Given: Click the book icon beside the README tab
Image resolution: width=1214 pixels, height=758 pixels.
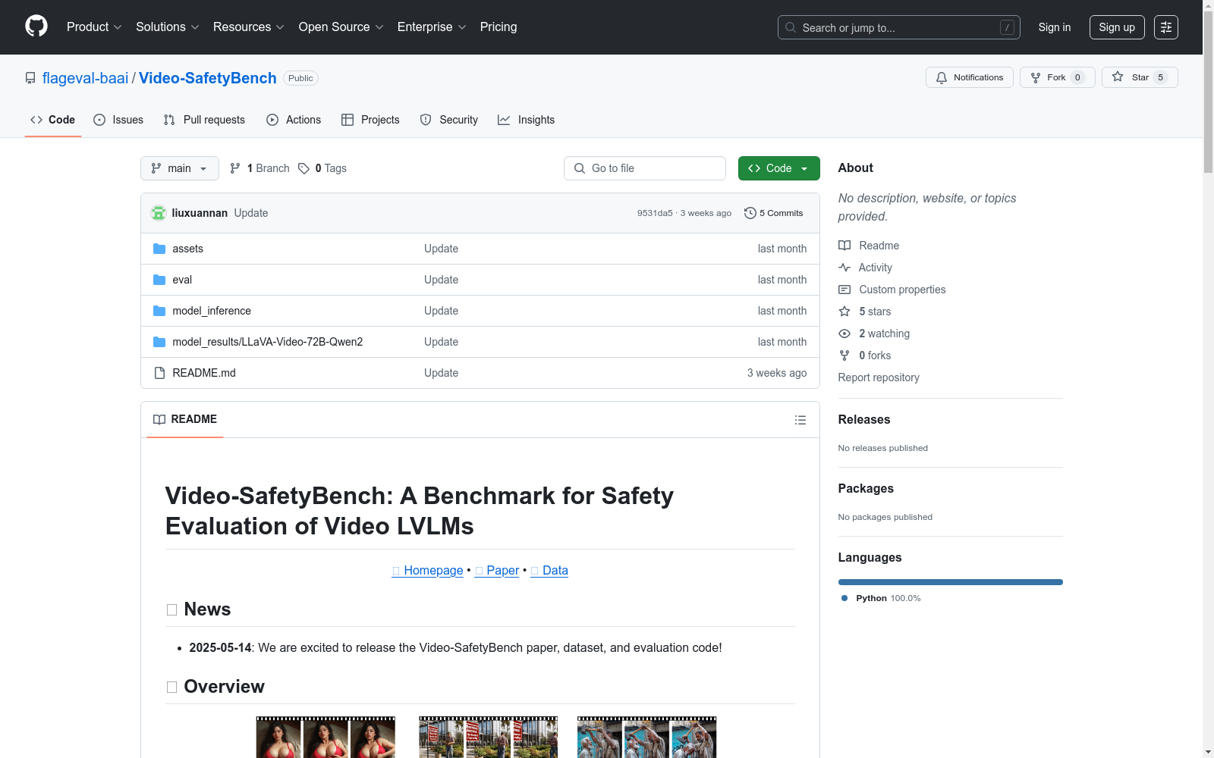Looking at the screenshot, I should (159, 419).
